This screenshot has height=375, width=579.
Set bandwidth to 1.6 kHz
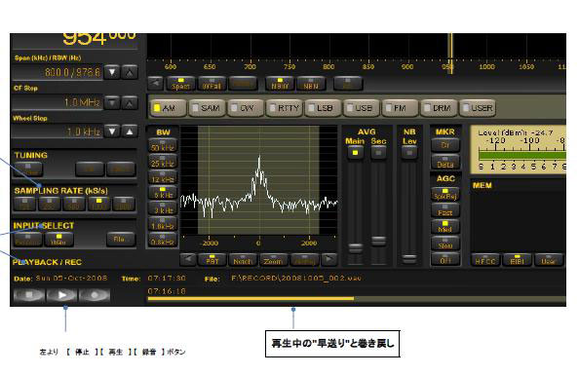click(x=163, y=224)
